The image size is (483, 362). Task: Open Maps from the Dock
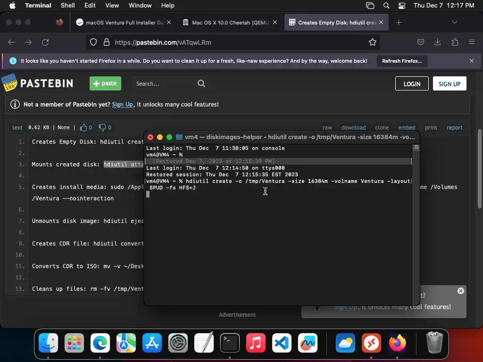click(x=126, y=343)
